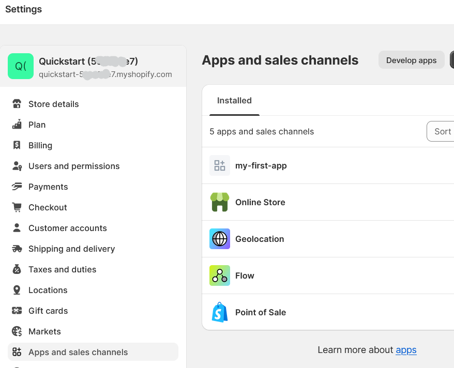Click the Gift cards icon
Viewport: 454px width, 368px height.
tap(17, 311)
